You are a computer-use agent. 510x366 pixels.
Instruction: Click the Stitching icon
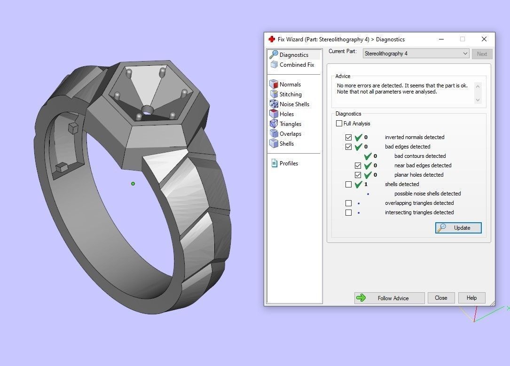[274, 94]
